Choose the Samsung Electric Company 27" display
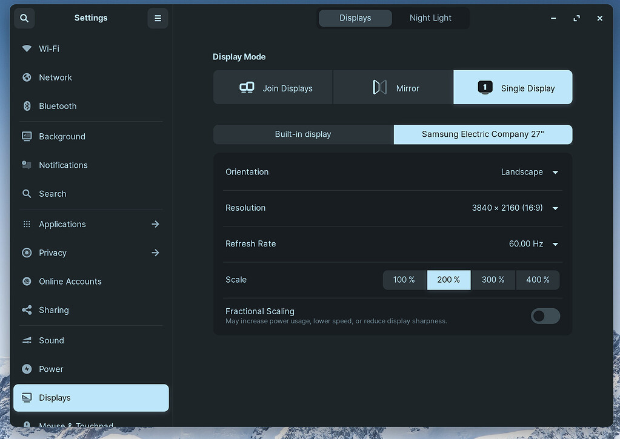 (482, 134)
